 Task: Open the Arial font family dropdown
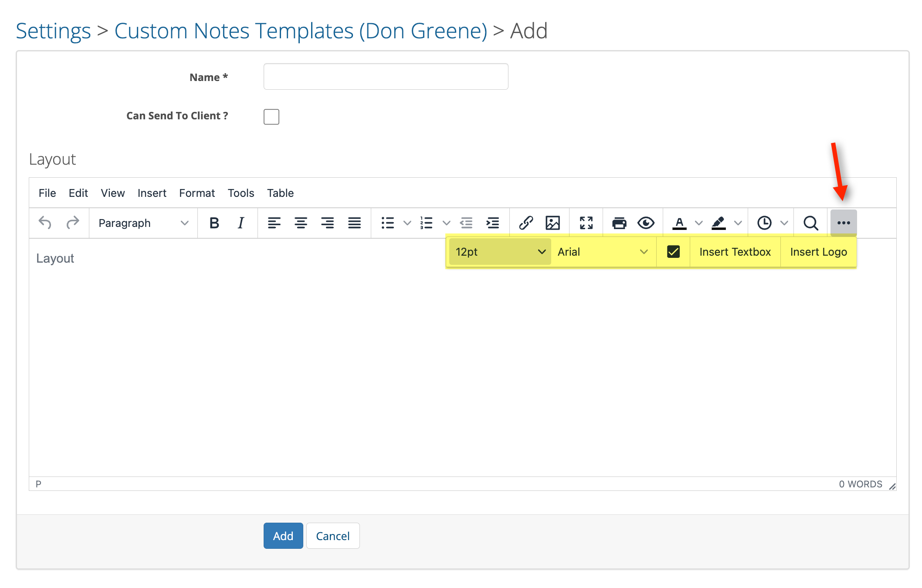pos(602,252)
